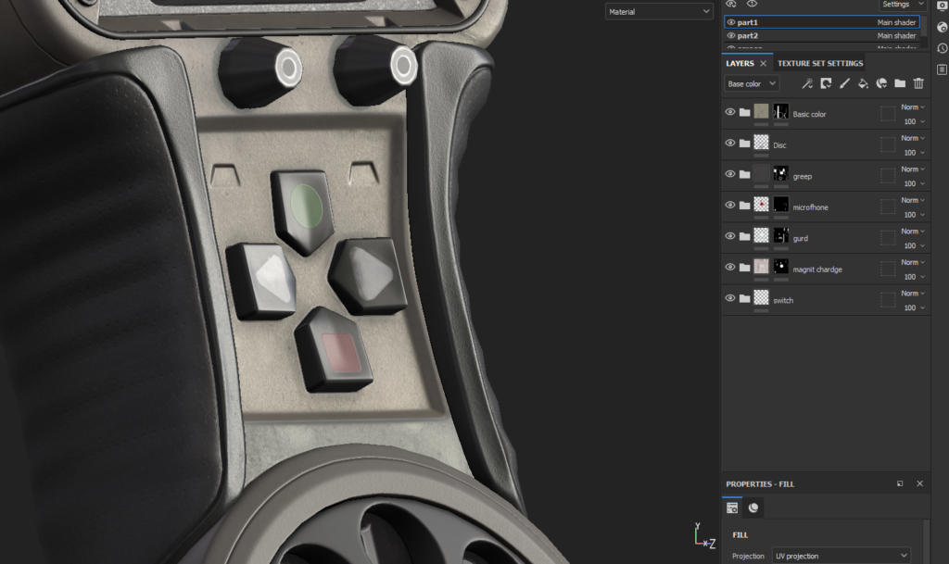The height and width of the screenshot is (564, 949).
Task: Adjust opacity slider of the greep layer
Action: pos(908,183)
